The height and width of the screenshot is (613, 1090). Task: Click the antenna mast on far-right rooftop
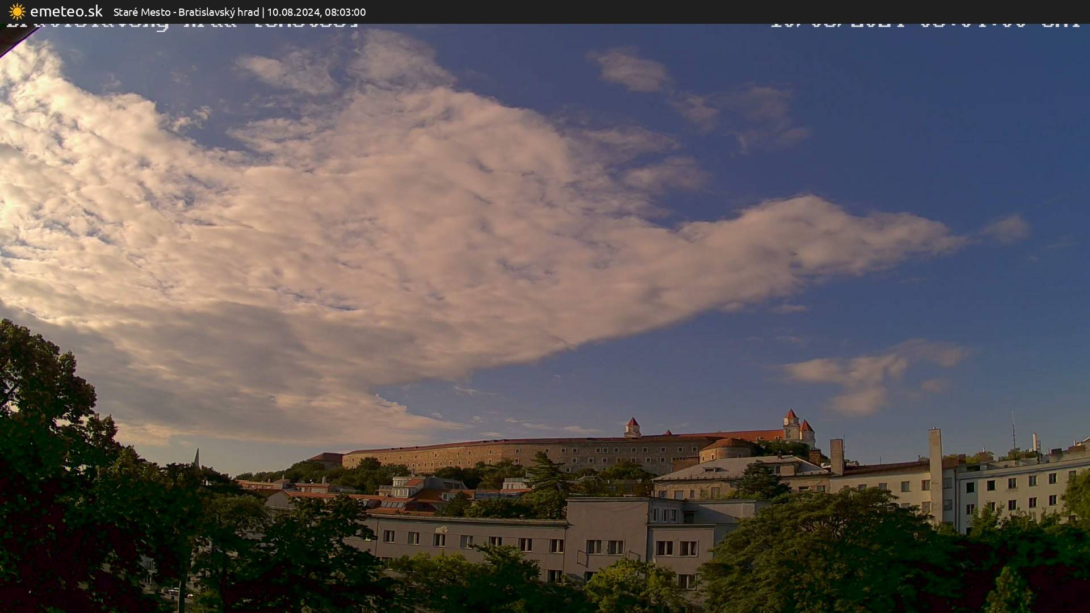point(1013,431)
